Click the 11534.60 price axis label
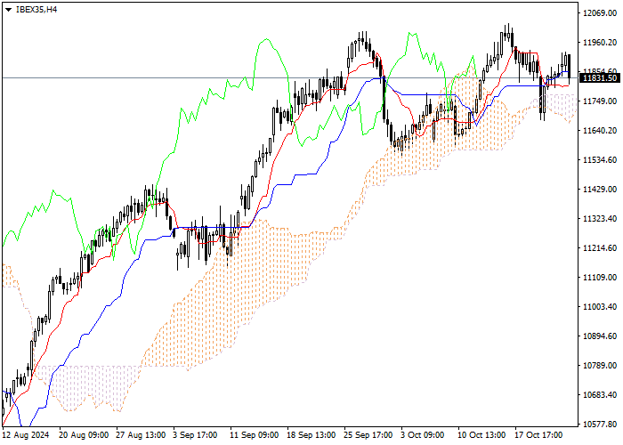Image resolution: width=623 pixels, height=445 pixels. coord(600,160)
